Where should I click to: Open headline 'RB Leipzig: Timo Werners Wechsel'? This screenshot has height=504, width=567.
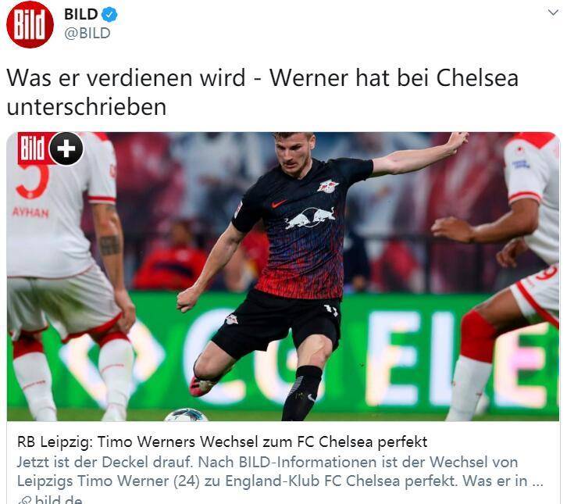(222, 441)
